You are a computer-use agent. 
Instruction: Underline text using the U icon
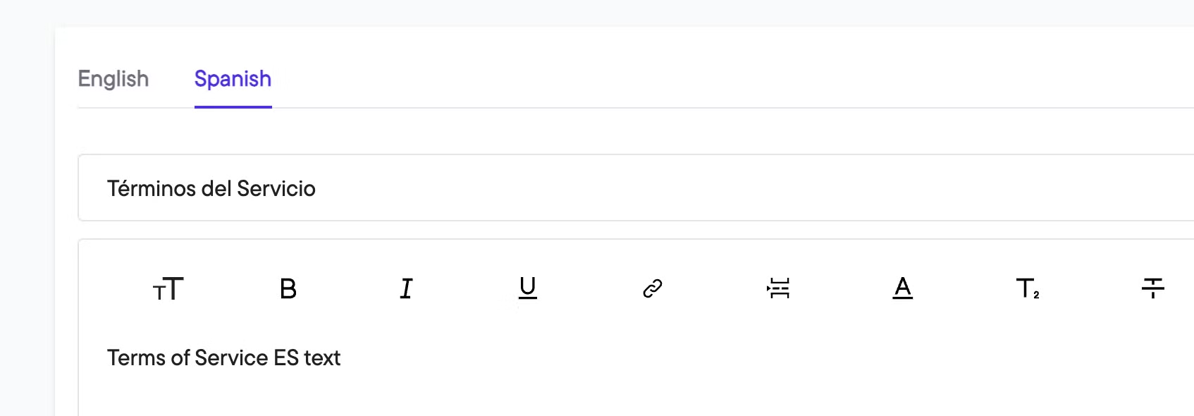coord(528,288)
